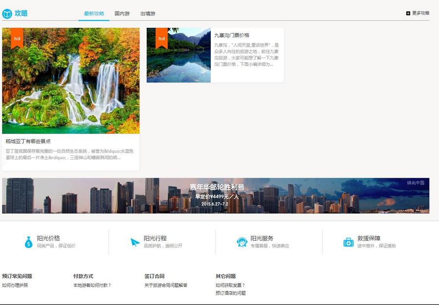Screen dimensions: 439x305
Task: Open 更多攻略 via the plus icon
Action: tap(408, 13)
